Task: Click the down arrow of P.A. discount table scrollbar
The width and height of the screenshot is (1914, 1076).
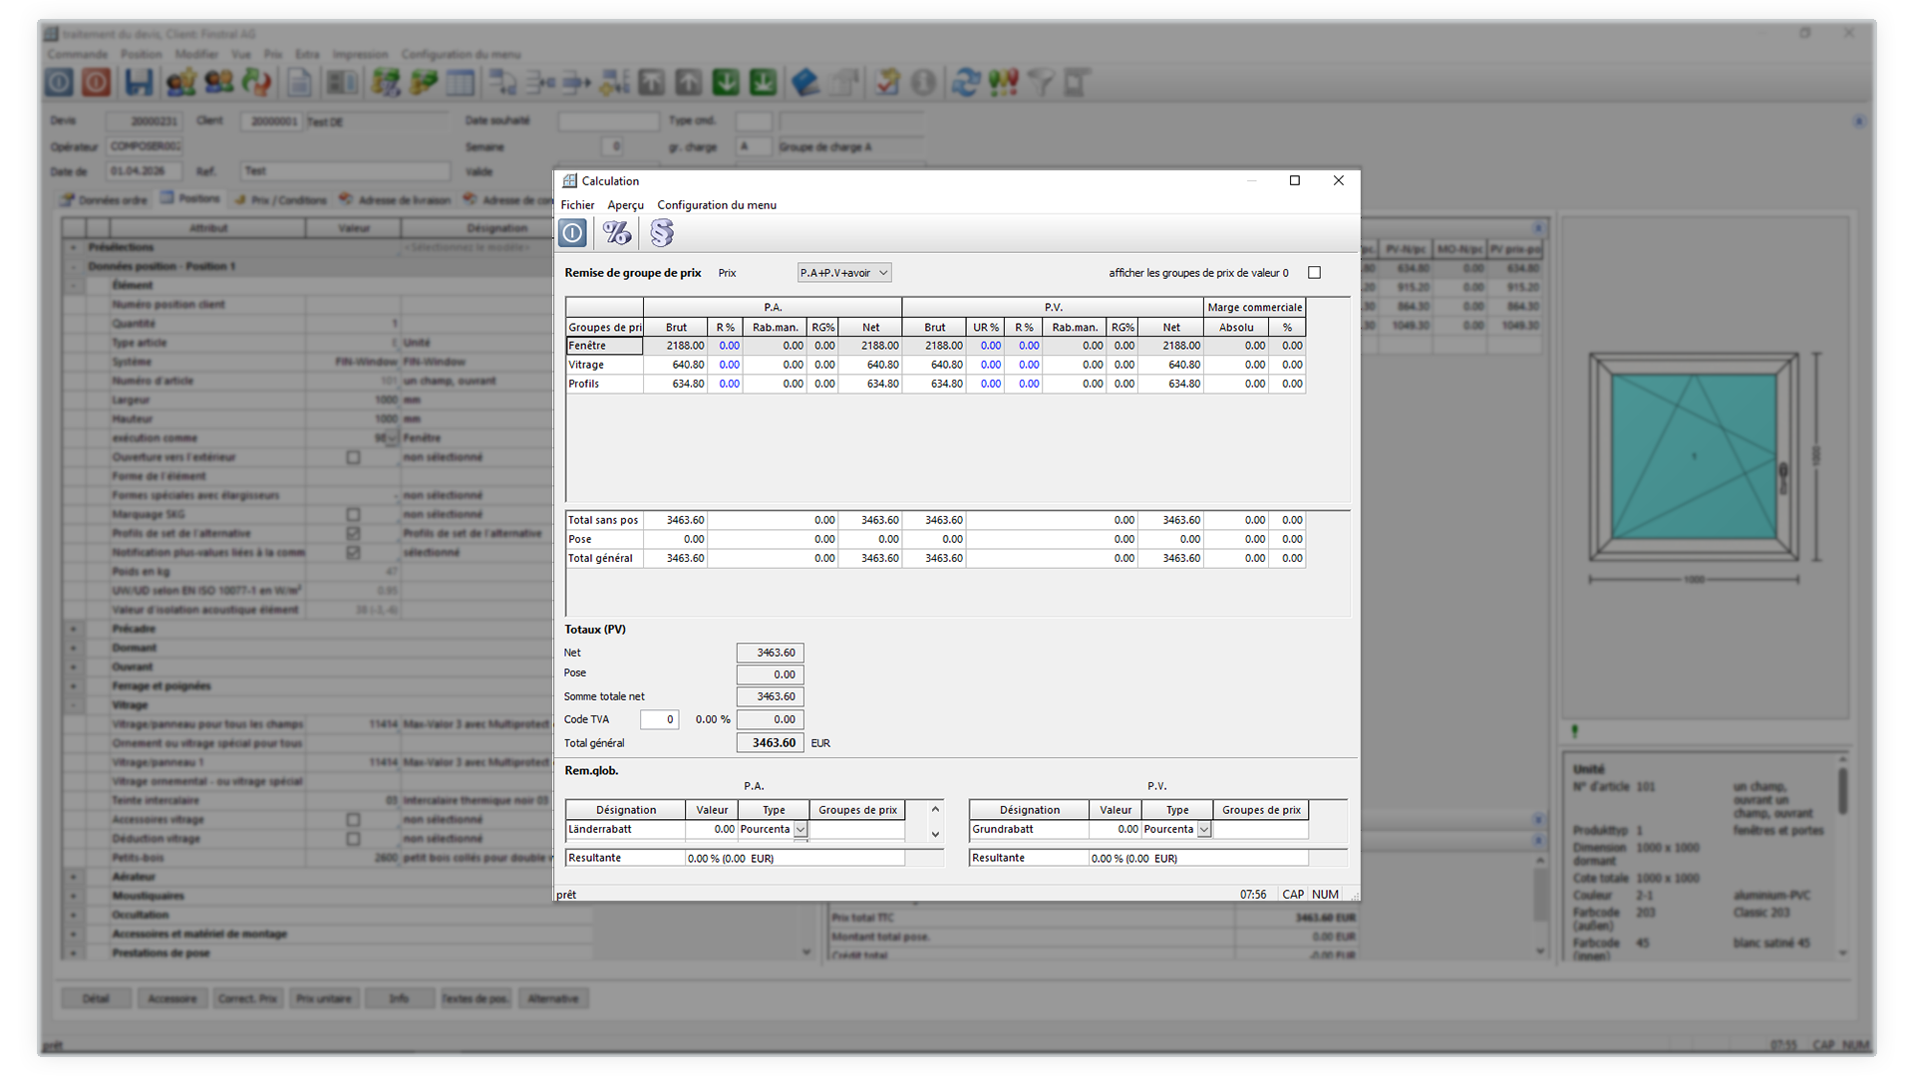Action: pyautogui.click(x=935, y=835)
